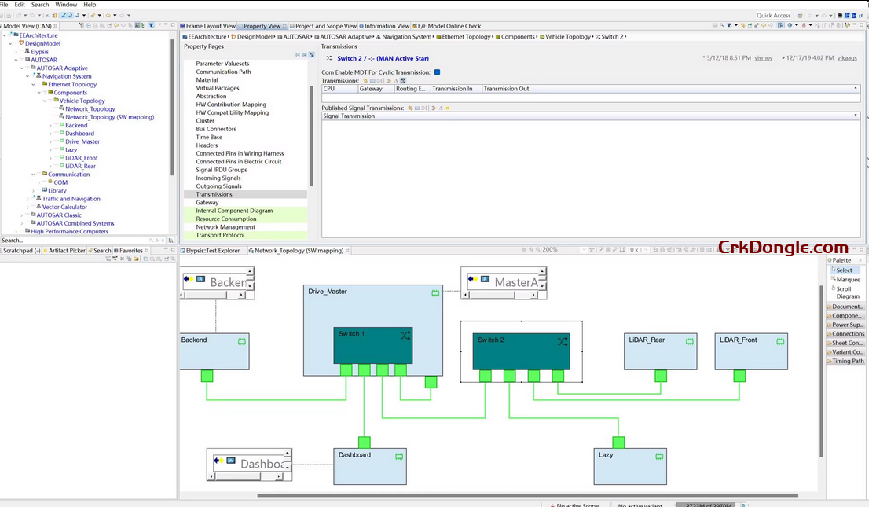Select the Marquee tool in the Palette
The image size is (869, 507).
(847, 279)
